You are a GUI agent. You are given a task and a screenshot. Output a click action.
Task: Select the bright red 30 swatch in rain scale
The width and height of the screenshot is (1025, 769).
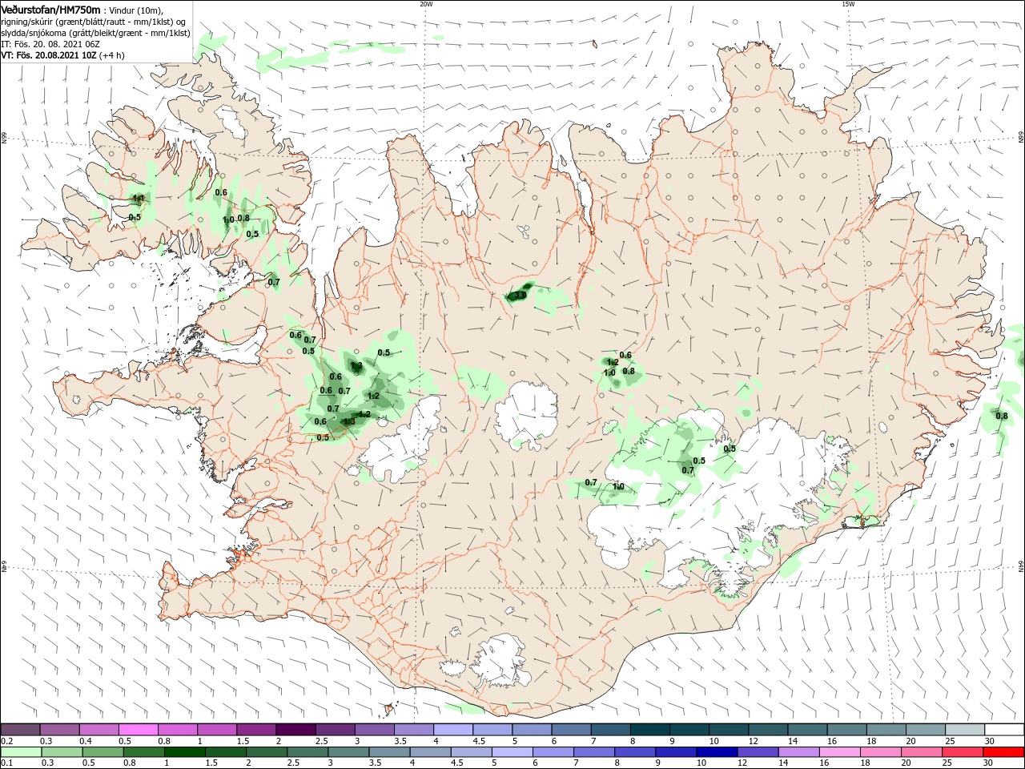click(1004, 752)
